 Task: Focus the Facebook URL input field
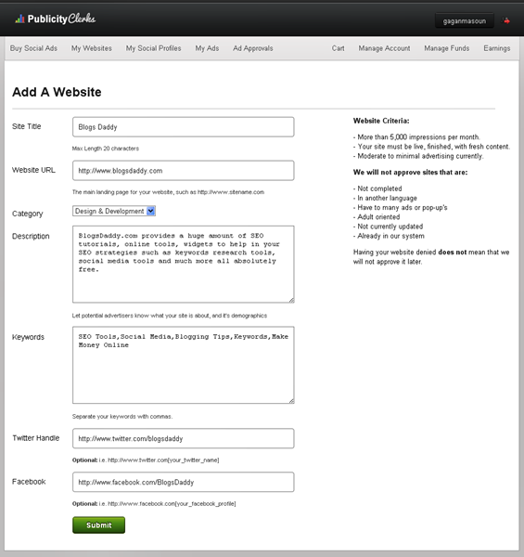click(184, 482)
